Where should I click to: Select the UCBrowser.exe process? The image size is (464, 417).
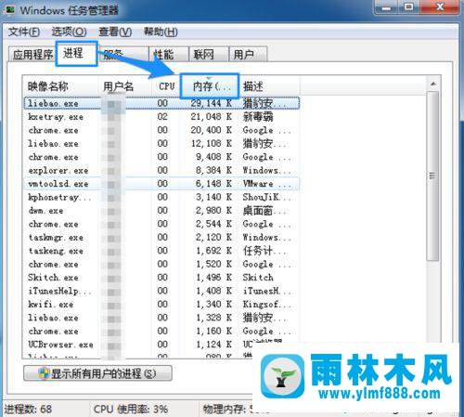point(161,345)
